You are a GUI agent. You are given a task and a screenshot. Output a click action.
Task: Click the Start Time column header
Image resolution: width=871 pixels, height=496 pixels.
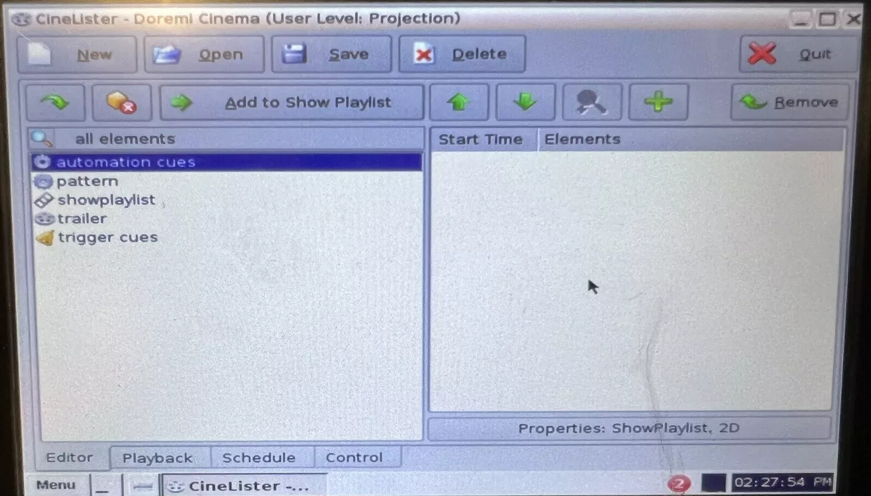[x=483, y=139]
